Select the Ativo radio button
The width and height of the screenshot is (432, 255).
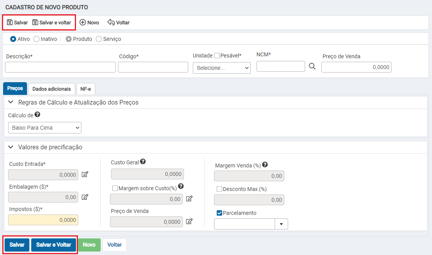[13, 39]
